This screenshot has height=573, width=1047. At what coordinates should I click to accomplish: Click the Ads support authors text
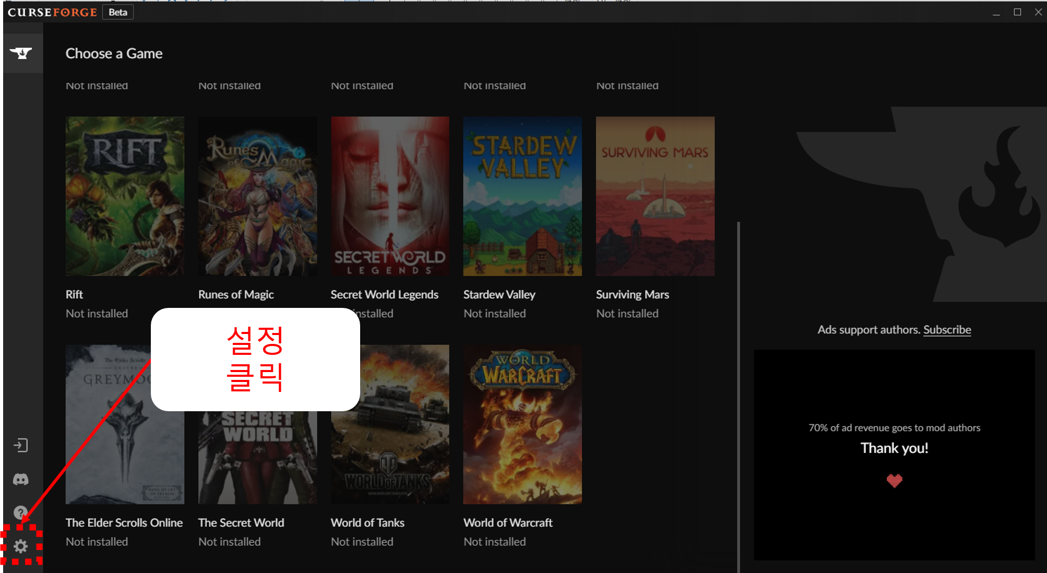point(869,330)
